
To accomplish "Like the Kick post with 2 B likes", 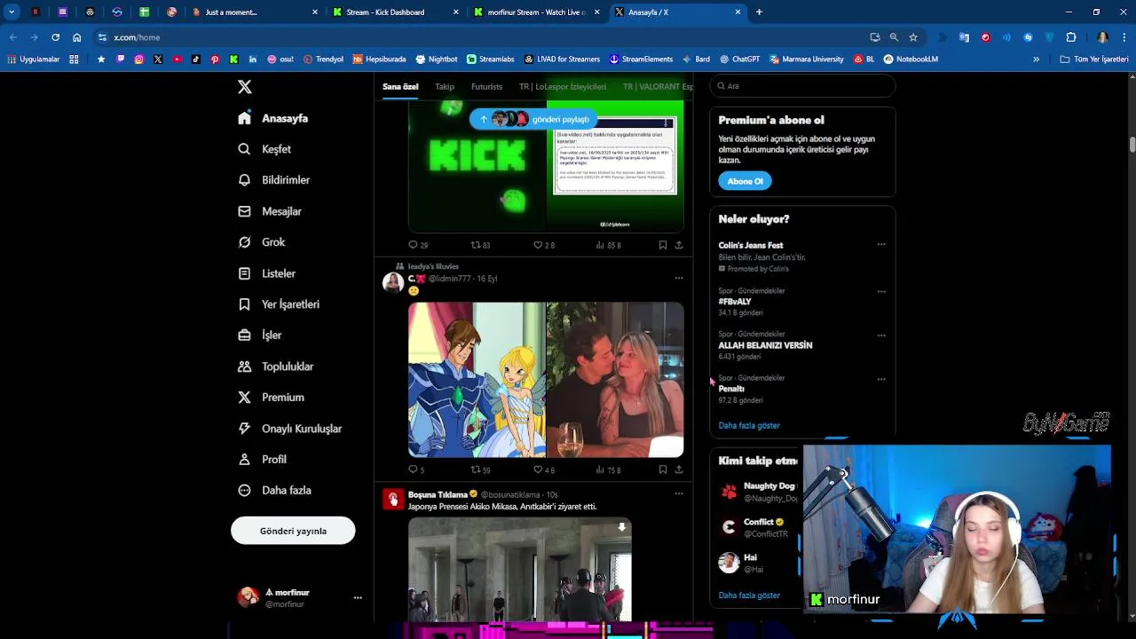I will click(x=543, y=245).
